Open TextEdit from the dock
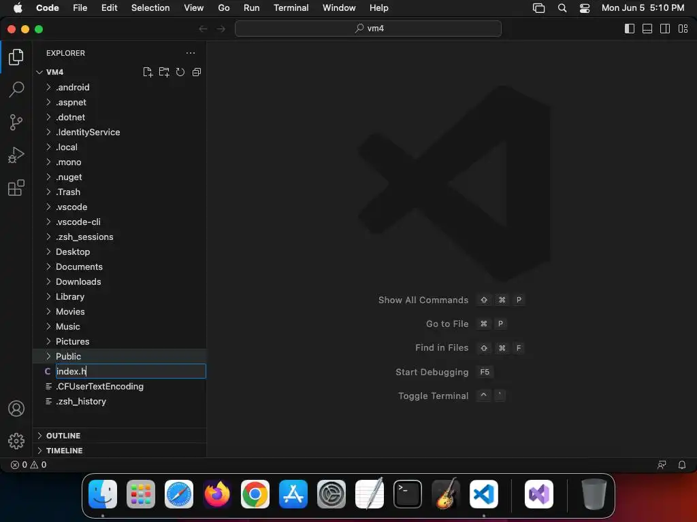Viewport: 697px width, 522px height. (x=370, y=494)
